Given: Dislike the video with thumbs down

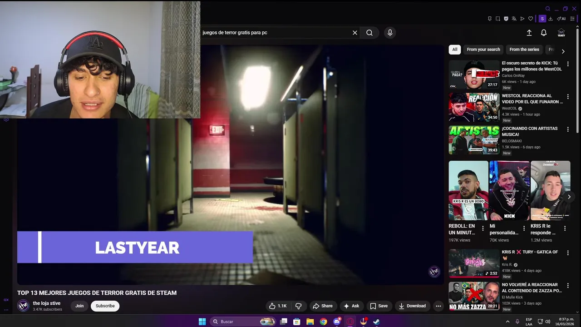Looking at the screenshot, I should click(x=299, y=306).
